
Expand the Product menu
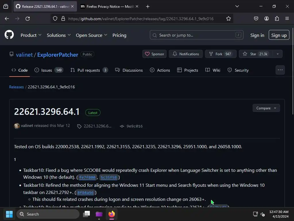tap(31, 35)
